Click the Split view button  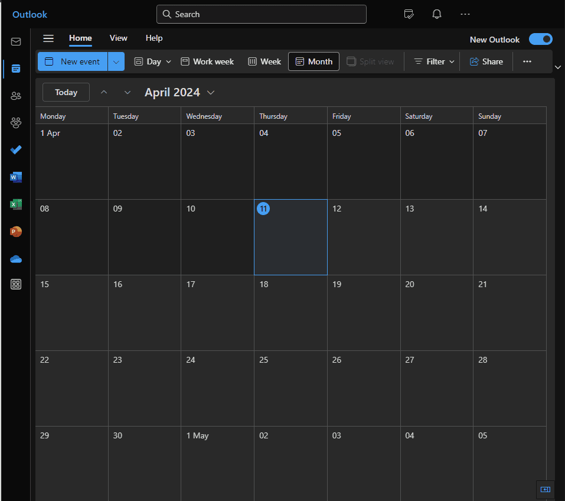tap(370, 61)
